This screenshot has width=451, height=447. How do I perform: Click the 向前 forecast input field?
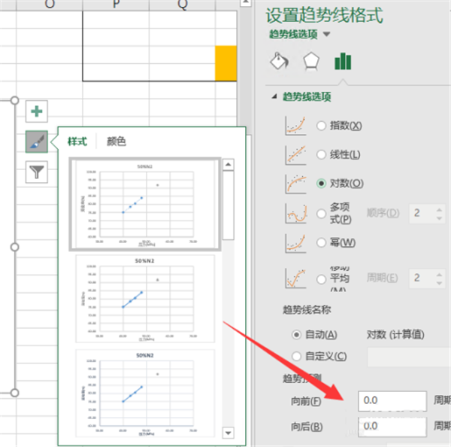(x=392, y=401)
